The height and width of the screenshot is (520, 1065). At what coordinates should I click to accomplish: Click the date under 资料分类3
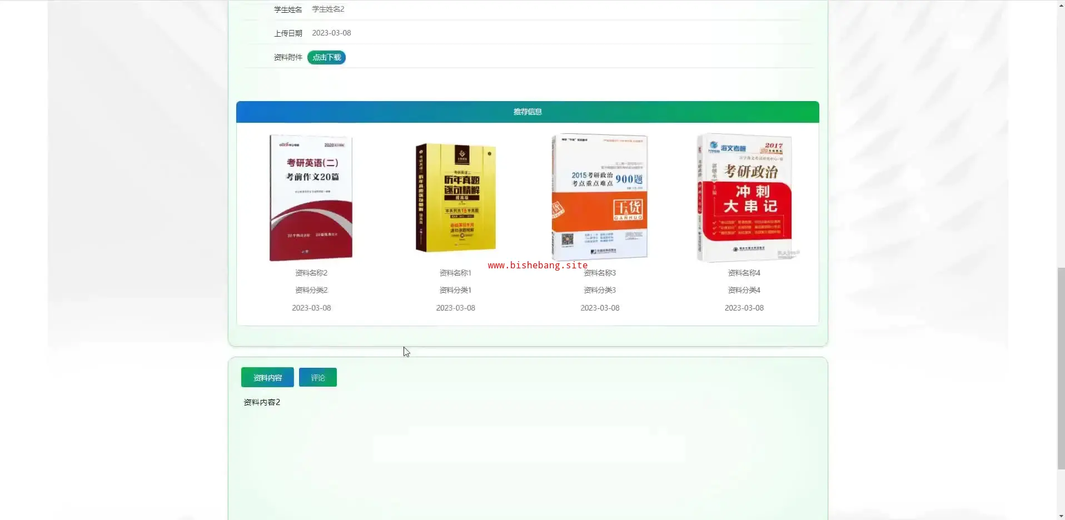pos(600,308)
